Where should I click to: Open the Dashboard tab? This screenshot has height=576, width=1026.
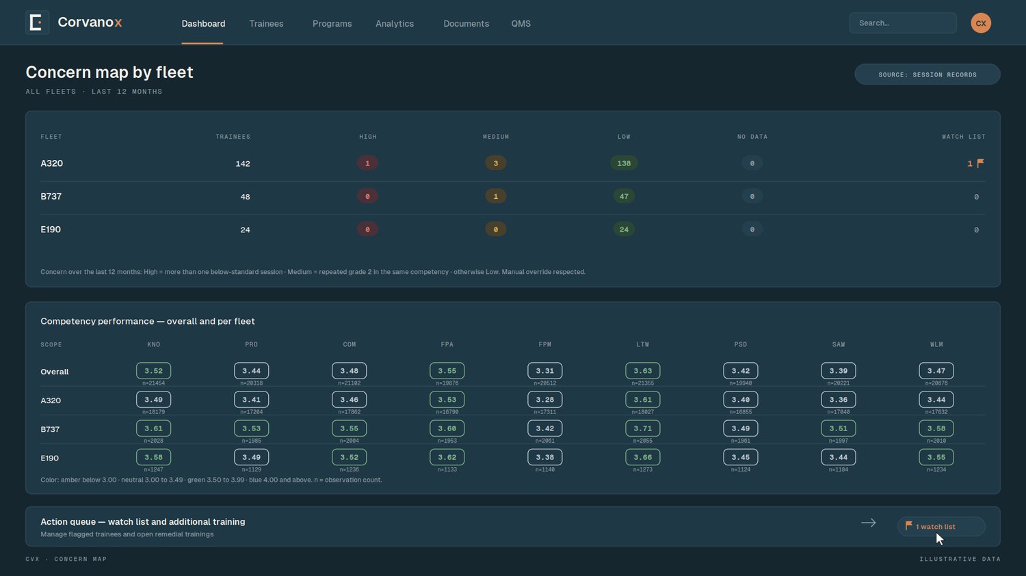(203, 23)
